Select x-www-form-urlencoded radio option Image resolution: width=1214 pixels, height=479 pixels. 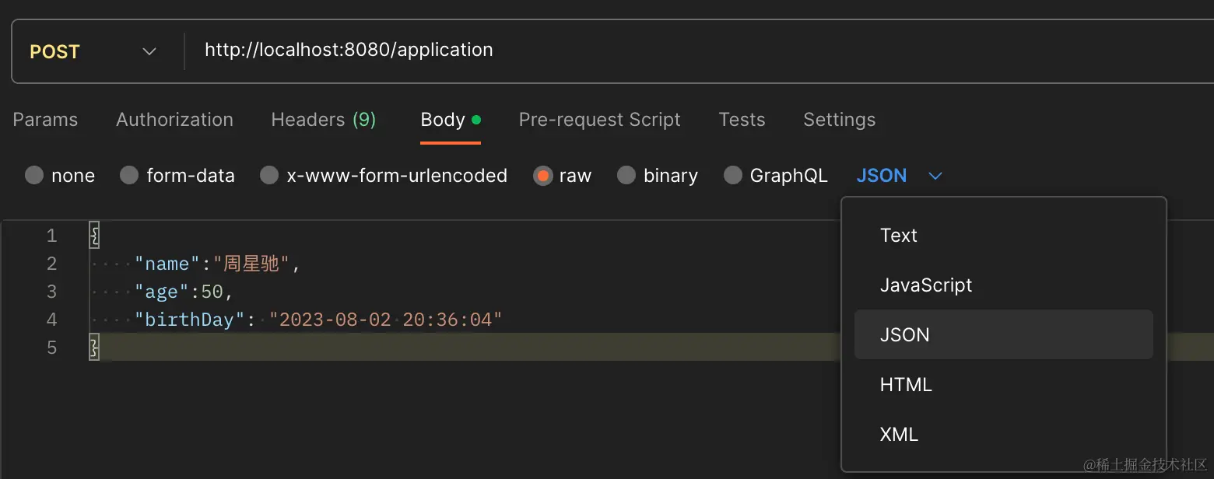pyautogui.click(x=269, y=176)
